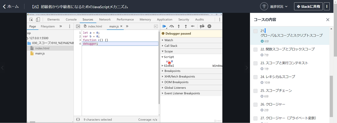Viewport: 337px width, 123px height.
Task: Switch to the Elements tab
Action: 53,19
